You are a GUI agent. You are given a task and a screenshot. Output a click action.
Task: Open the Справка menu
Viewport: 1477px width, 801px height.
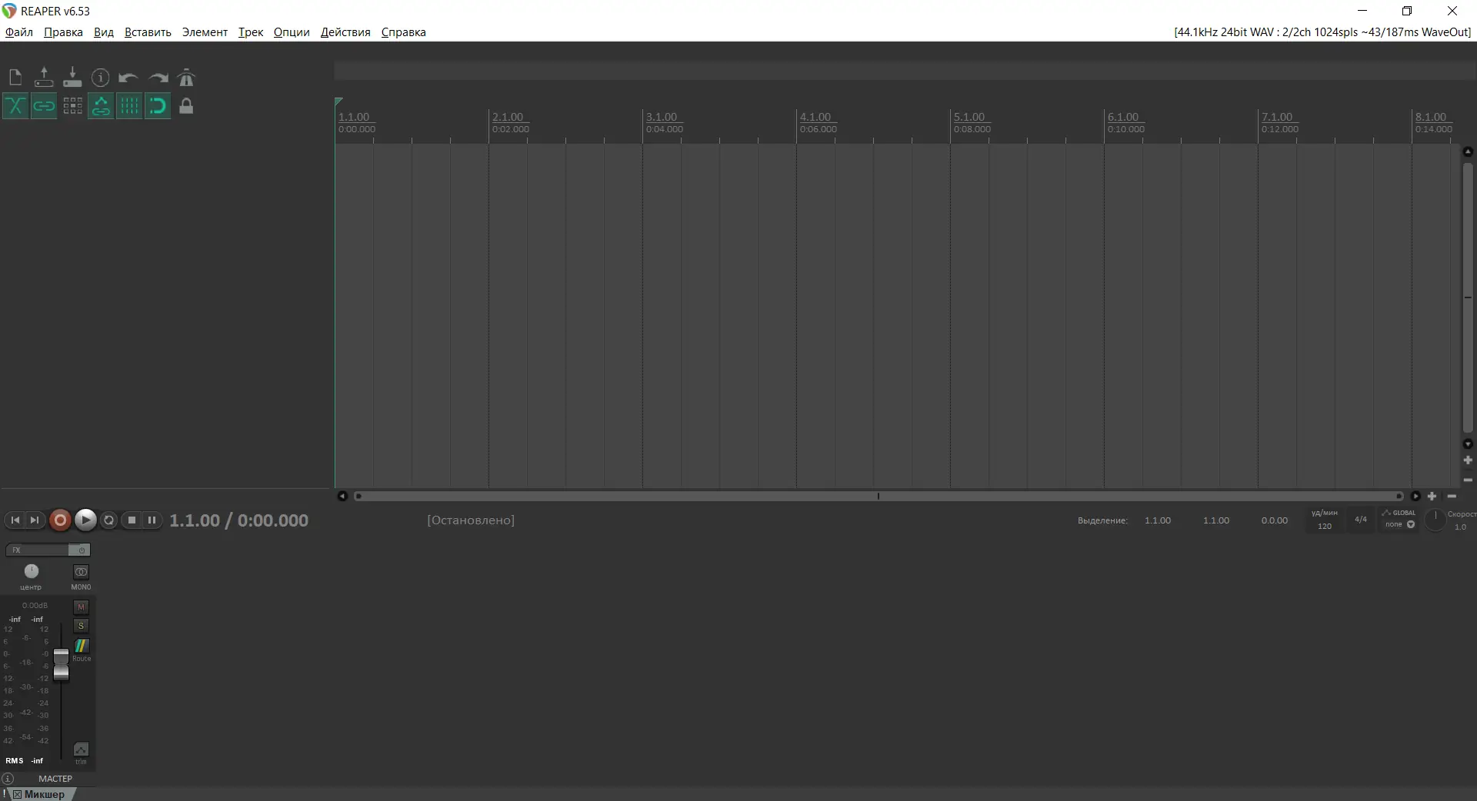404,32
